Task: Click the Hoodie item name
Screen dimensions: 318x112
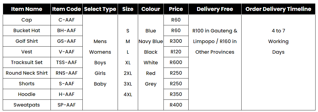Action: tap(27, 94)
